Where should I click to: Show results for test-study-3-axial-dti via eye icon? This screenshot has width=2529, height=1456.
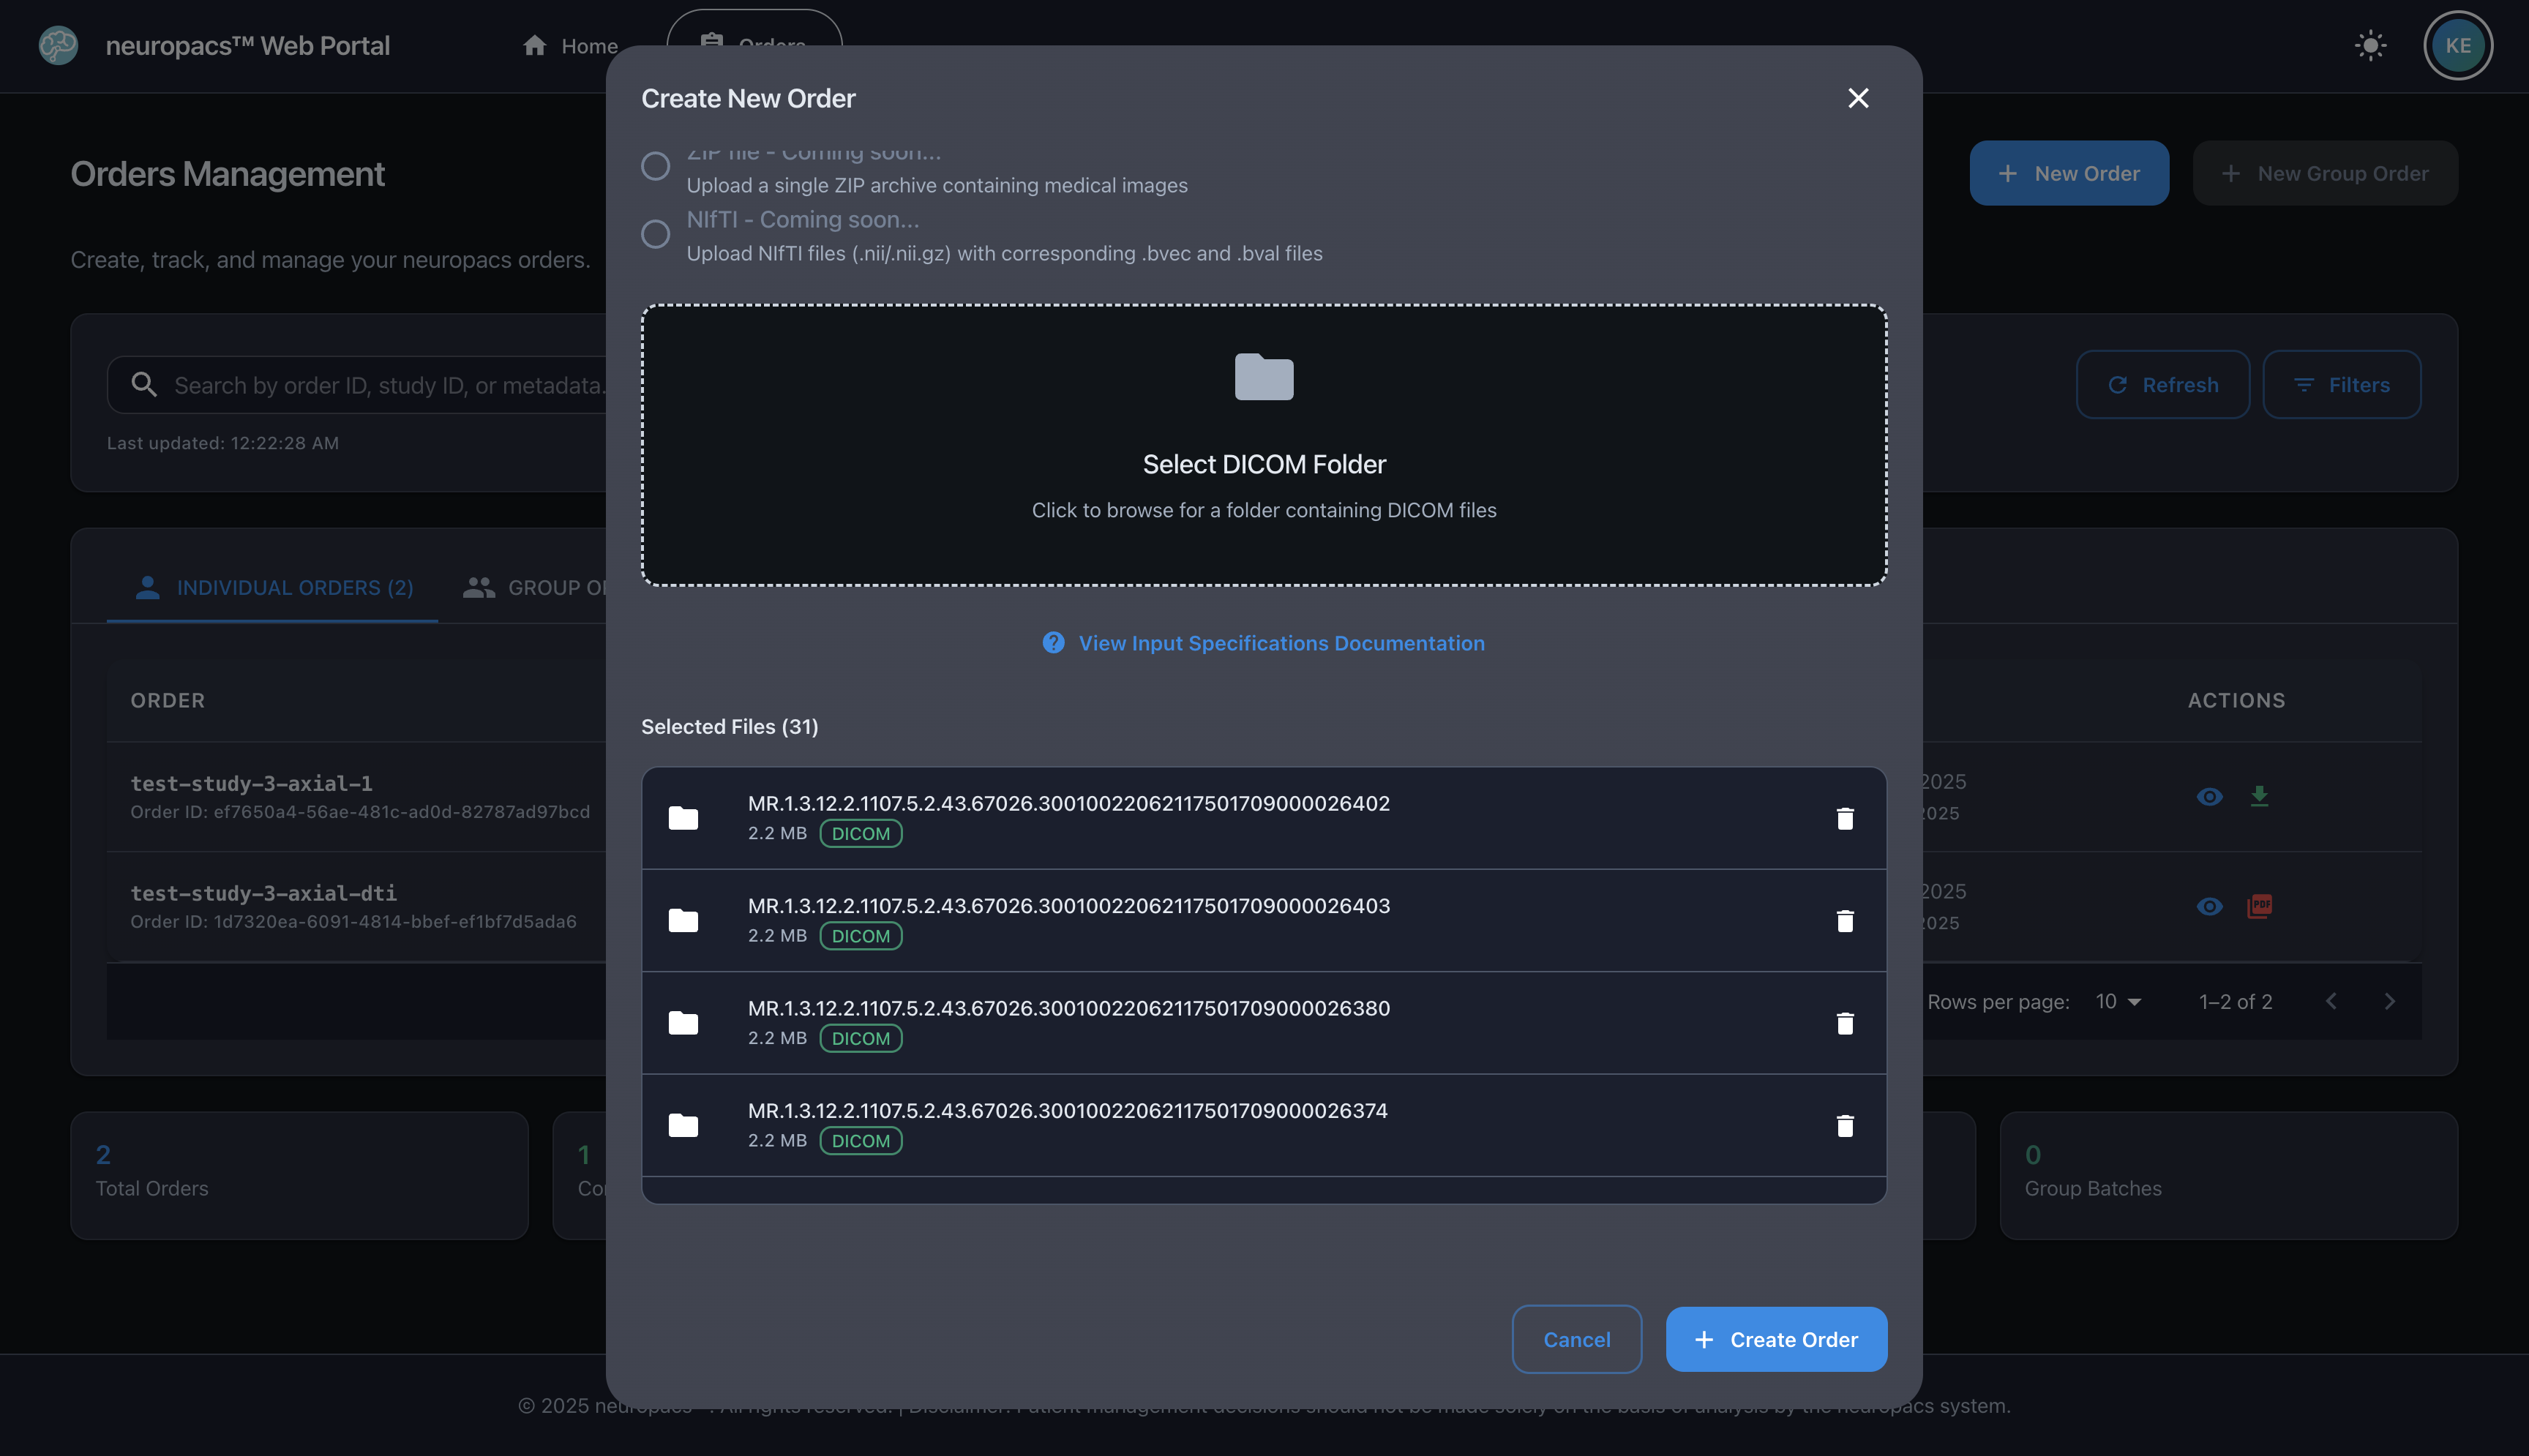tap(2211, 906)
